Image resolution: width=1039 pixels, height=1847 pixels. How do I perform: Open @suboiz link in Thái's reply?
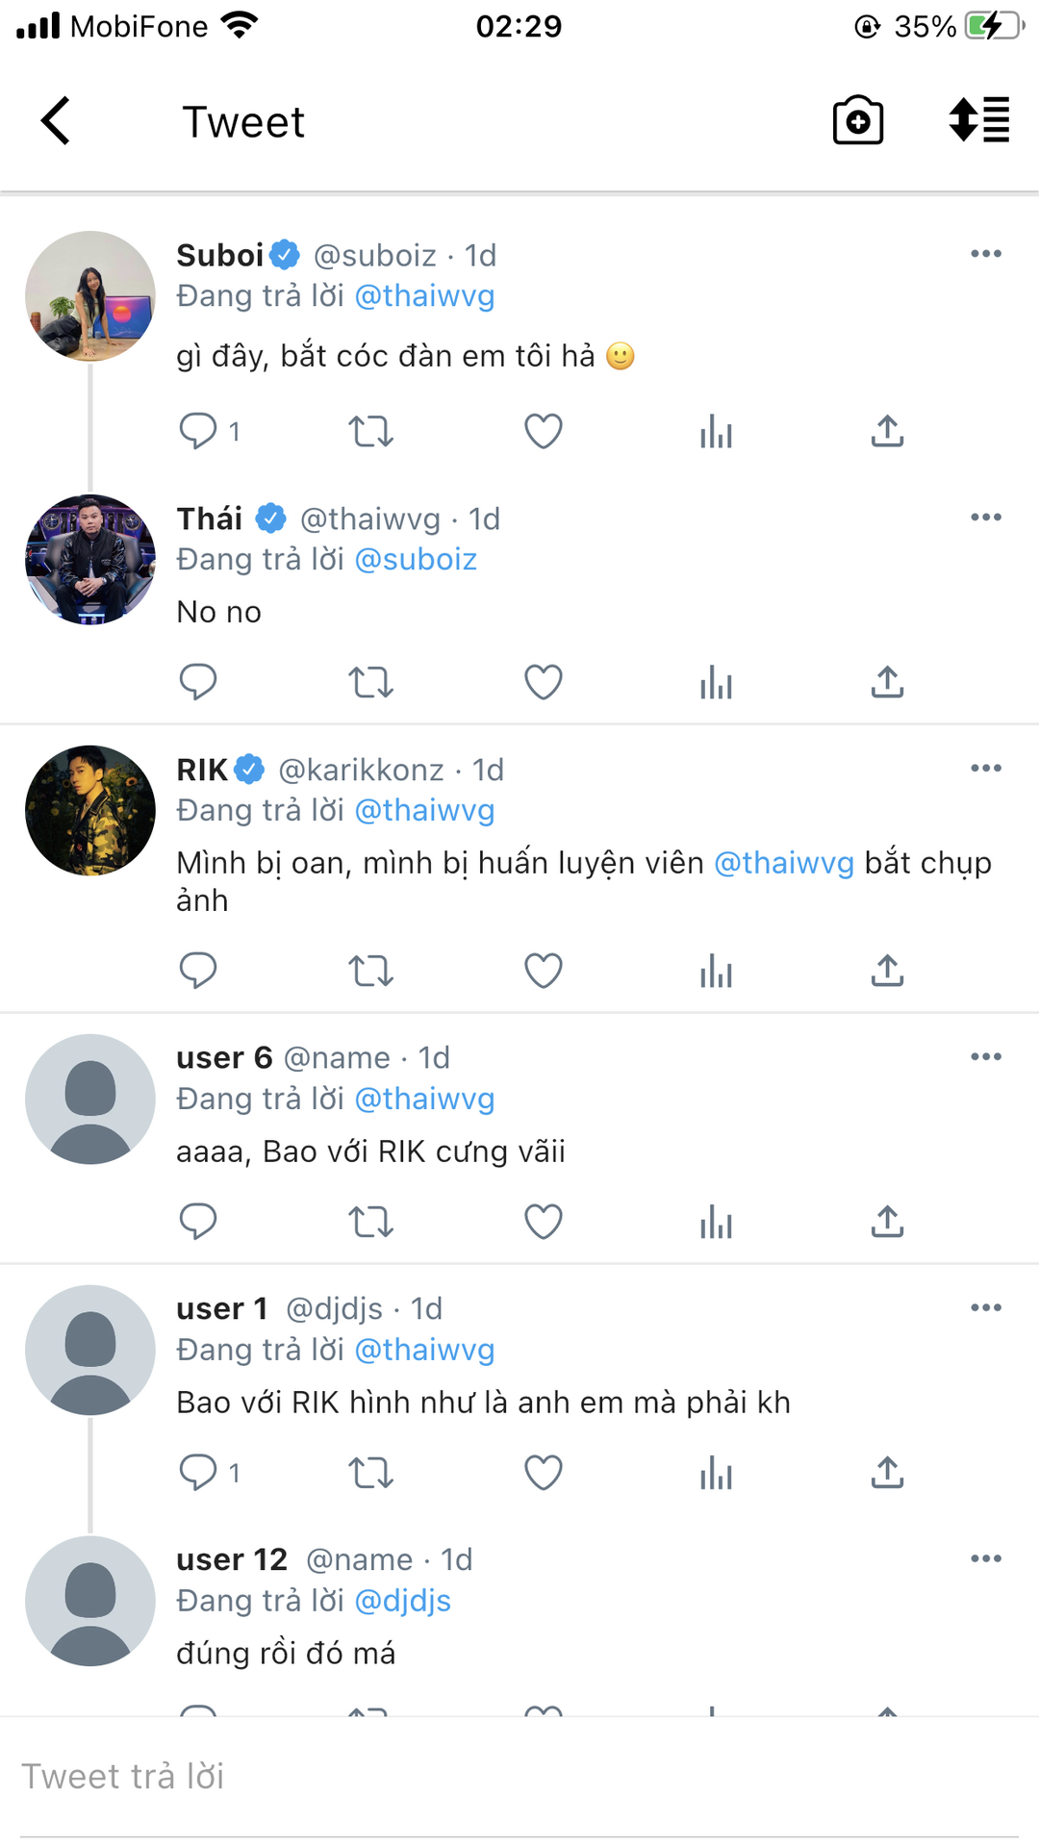[416, 560]
